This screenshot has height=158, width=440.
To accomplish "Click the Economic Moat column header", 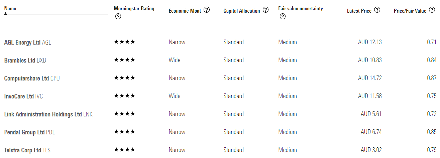I will [x=185, y=11].
